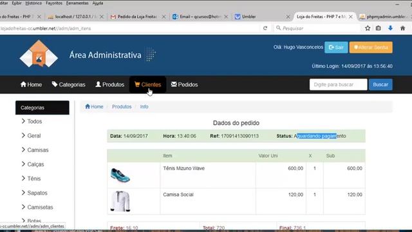Screen dimensions: 412x232
Task: Select Calças in the Categorias sidebar
Action: [x=35, y=164]
